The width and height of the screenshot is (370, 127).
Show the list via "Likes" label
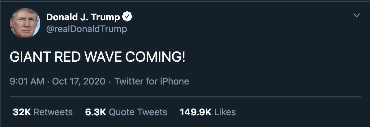225,112
